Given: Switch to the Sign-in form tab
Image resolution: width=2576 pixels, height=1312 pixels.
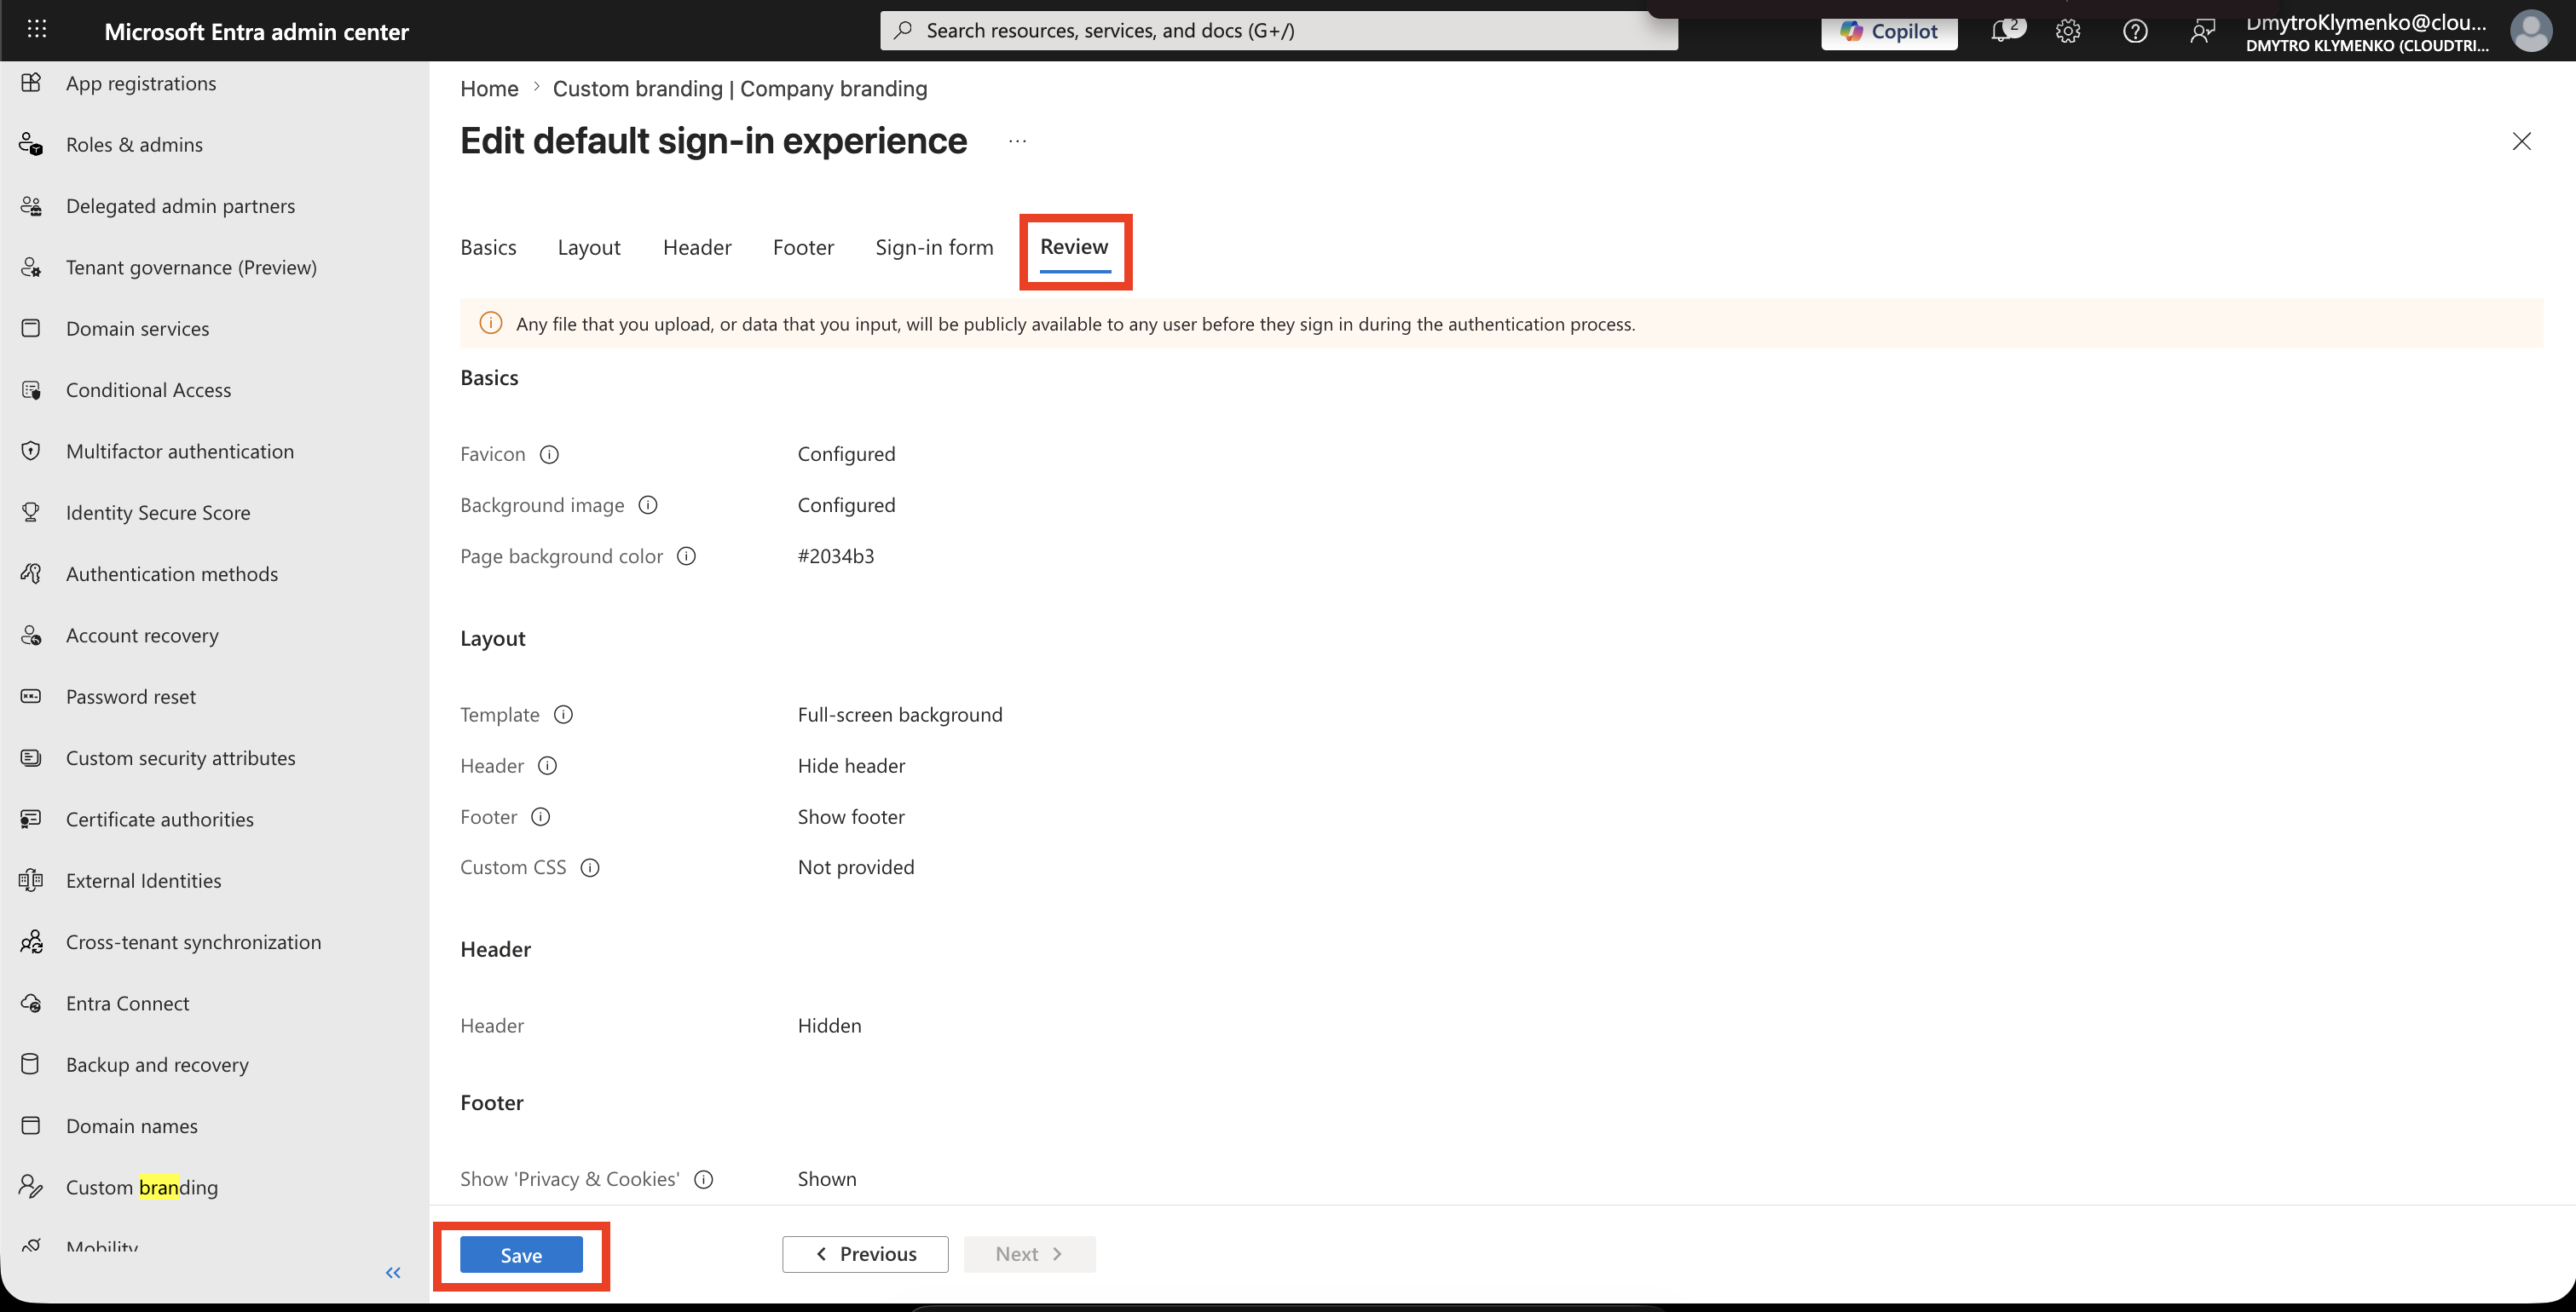Looking at the screenshot, I should (x=934, y=248).
